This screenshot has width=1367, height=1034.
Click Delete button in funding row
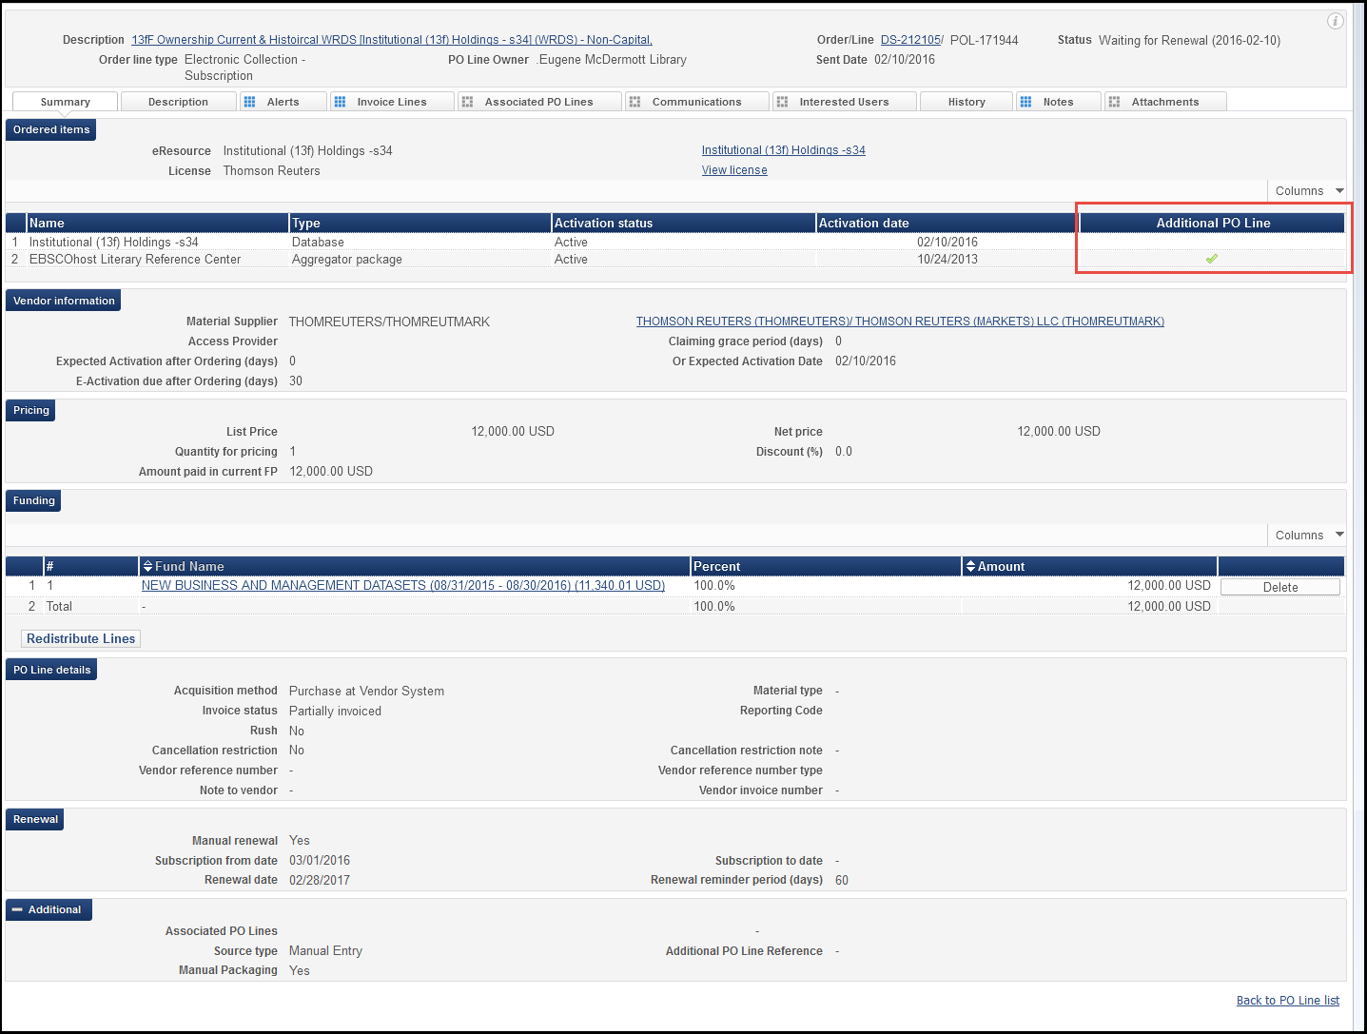pos(1280,587)
